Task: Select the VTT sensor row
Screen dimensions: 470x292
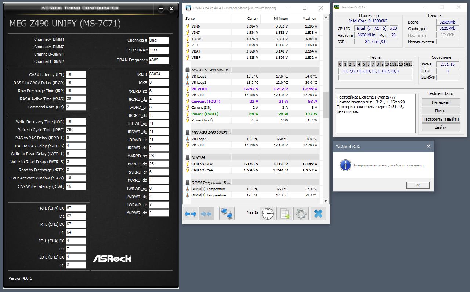Action: point(253,45)
